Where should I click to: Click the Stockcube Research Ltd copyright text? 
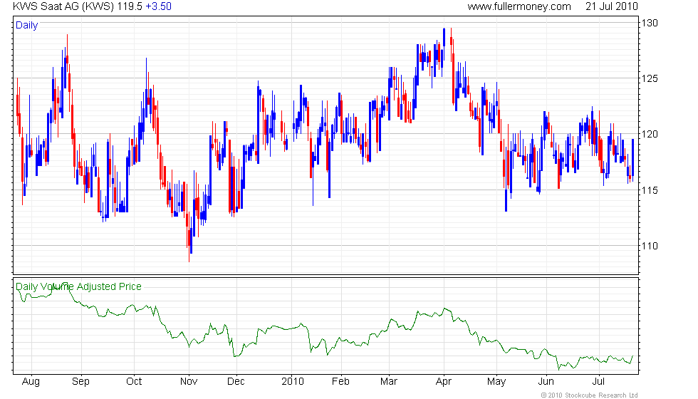(589, 395)
